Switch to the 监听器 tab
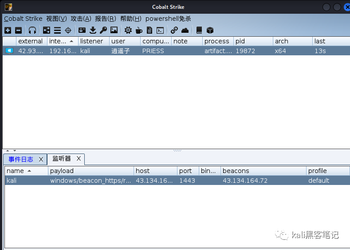The width and height of the screenshot is (350, 250). pos(62,158)
